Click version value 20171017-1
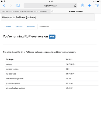This screenshot has height=135, width=101. [71, 74]
